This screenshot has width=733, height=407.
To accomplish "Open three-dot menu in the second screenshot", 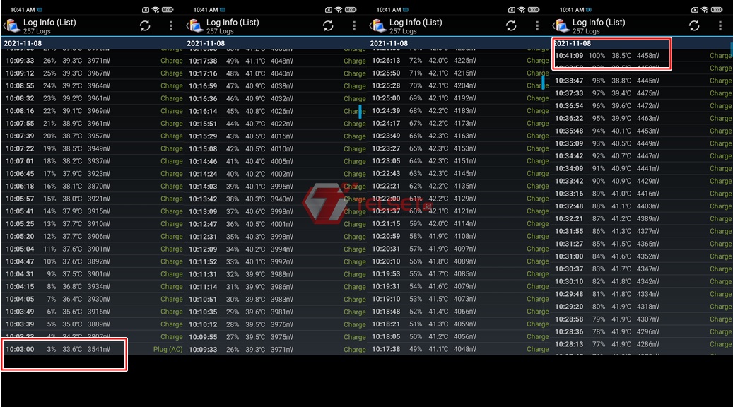I will tap(354, 26).
